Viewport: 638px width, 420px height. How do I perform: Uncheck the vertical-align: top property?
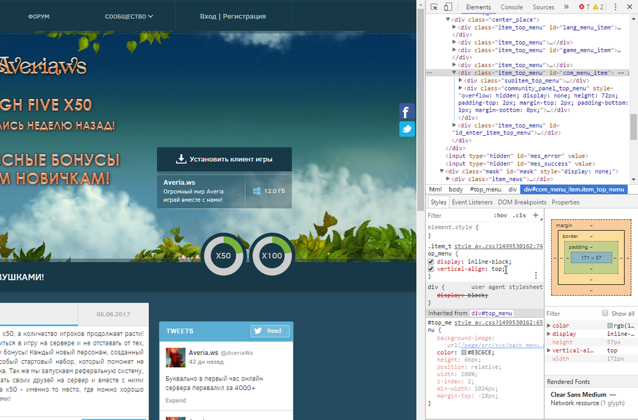(431, 270)
